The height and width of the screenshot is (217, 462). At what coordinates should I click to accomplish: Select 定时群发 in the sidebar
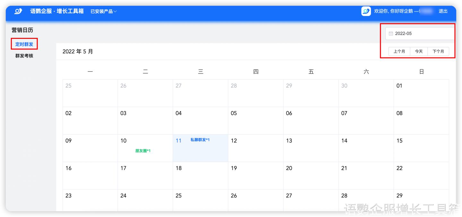tap(24, 44)
